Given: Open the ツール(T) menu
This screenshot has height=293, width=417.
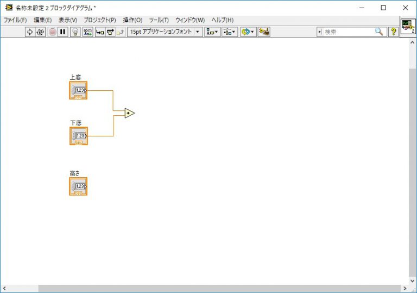Looking at the screenshot, I should coord(159,20).
